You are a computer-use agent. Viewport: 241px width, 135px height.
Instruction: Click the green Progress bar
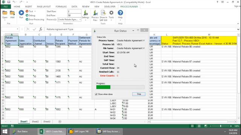coord(103,87)
